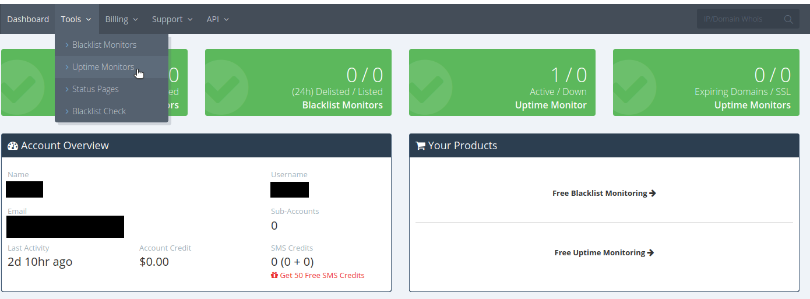Click the '2d 10hr ago' Last Activity value

click(x=40, y=262)
